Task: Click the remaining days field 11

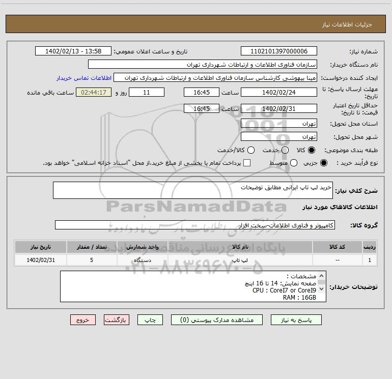Action: click(147, 92)
